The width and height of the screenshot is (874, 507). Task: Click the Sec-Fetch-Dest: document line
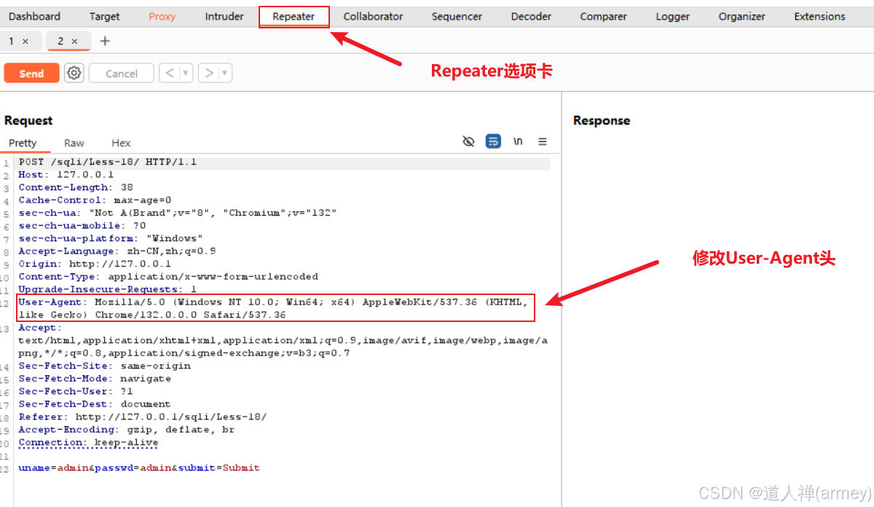pyautogui.click(x=95, y=404)
